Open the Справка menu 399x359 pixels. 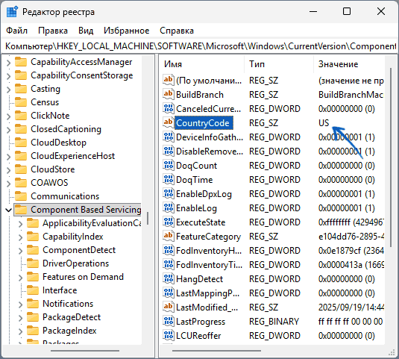(x=177, y=31)
